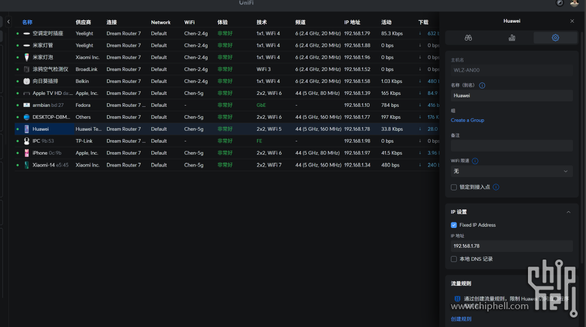Select the 米家灯泡 client name
This screenshot has width=586, height=327.
point(42,57)
